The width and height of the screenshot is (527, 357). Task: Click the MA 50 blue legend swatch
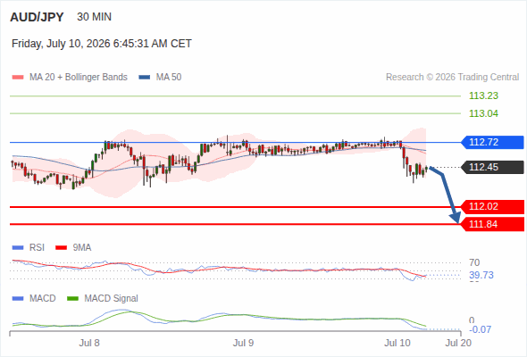(x=145, y=78)
